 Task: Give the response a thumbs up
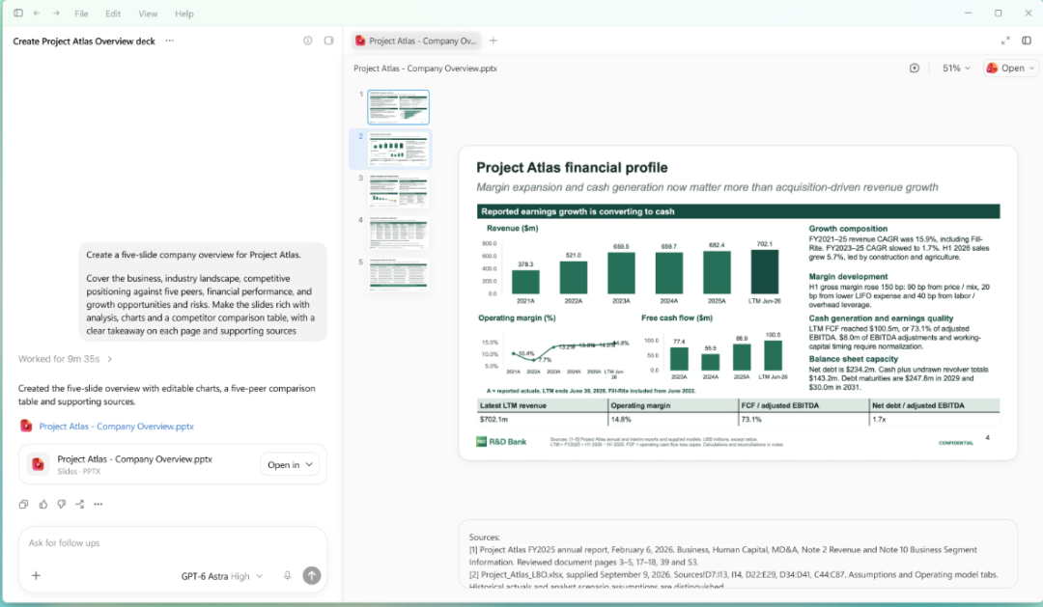[43, 504]
